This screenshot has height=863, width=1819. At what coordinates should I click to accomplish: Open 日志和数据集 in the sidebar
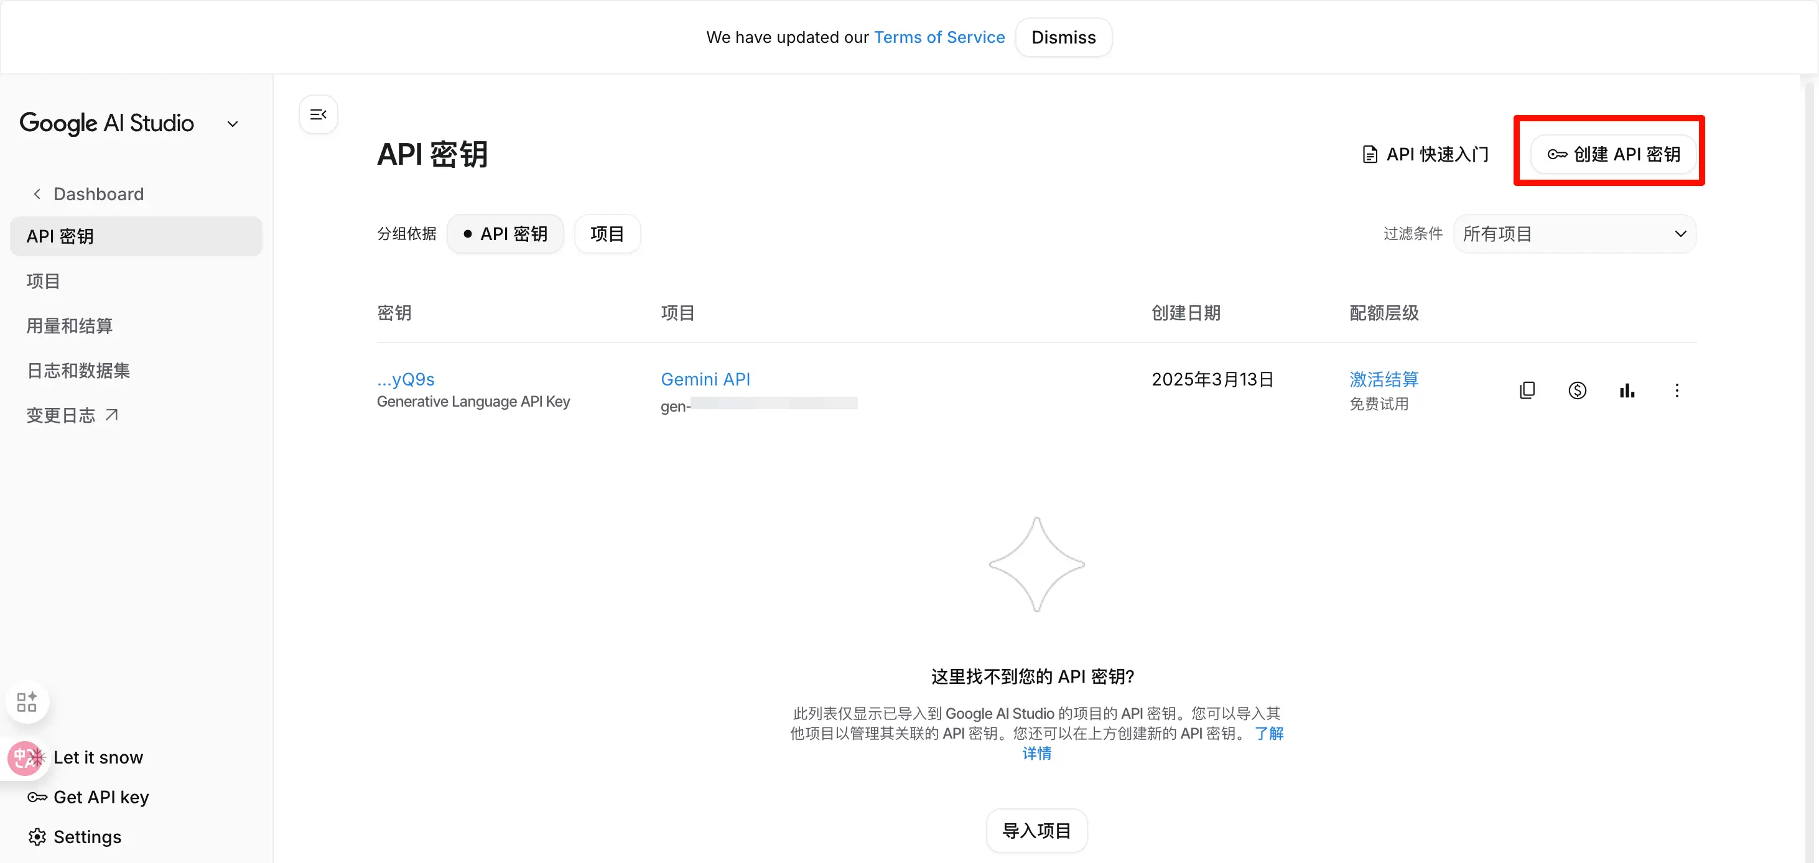coord(78,371)
